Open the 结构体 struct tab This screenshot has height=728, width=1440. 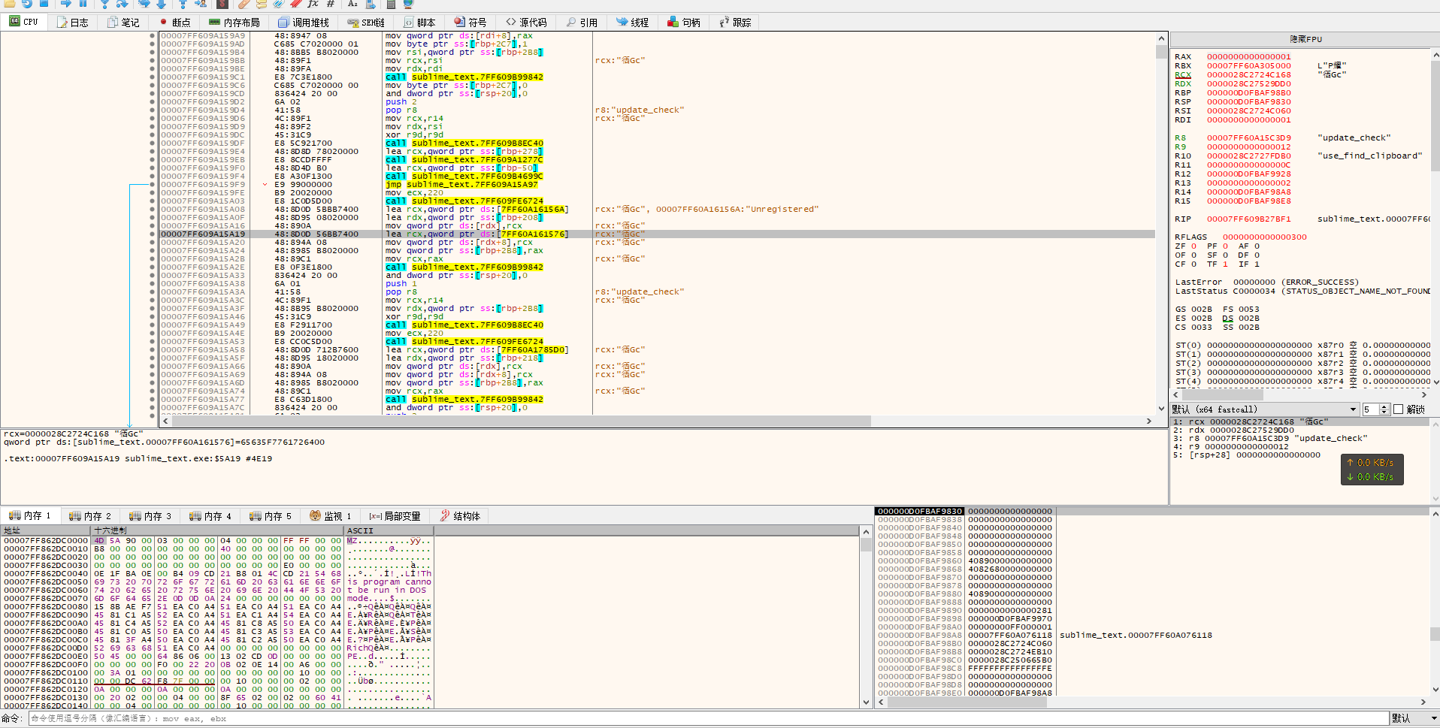[x=460, y=516]
